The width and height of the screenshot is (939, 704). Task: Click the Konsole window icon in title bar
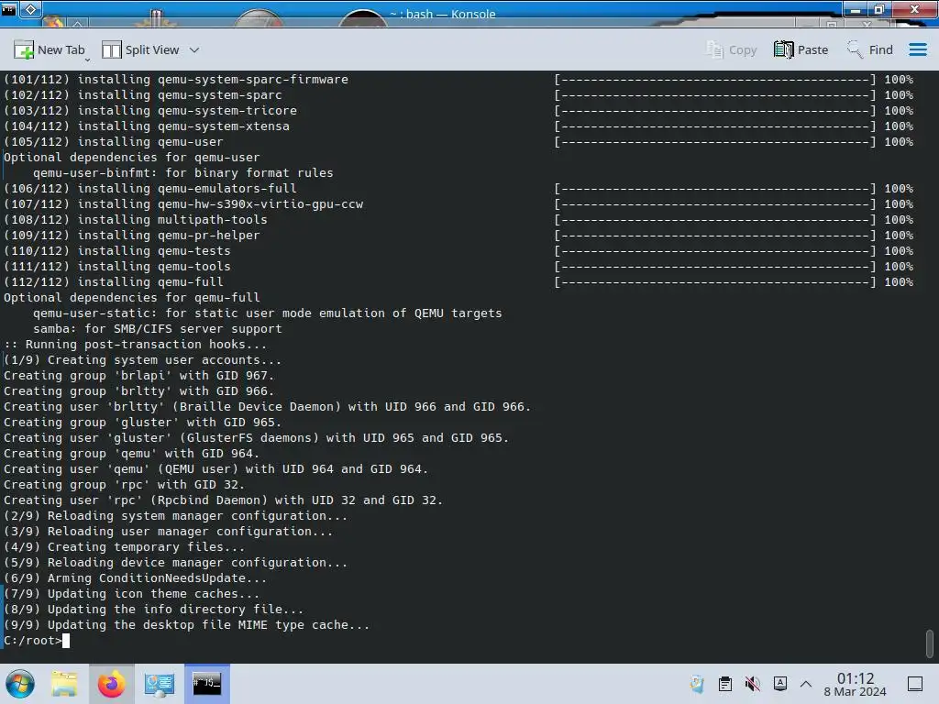coord(9,9)
